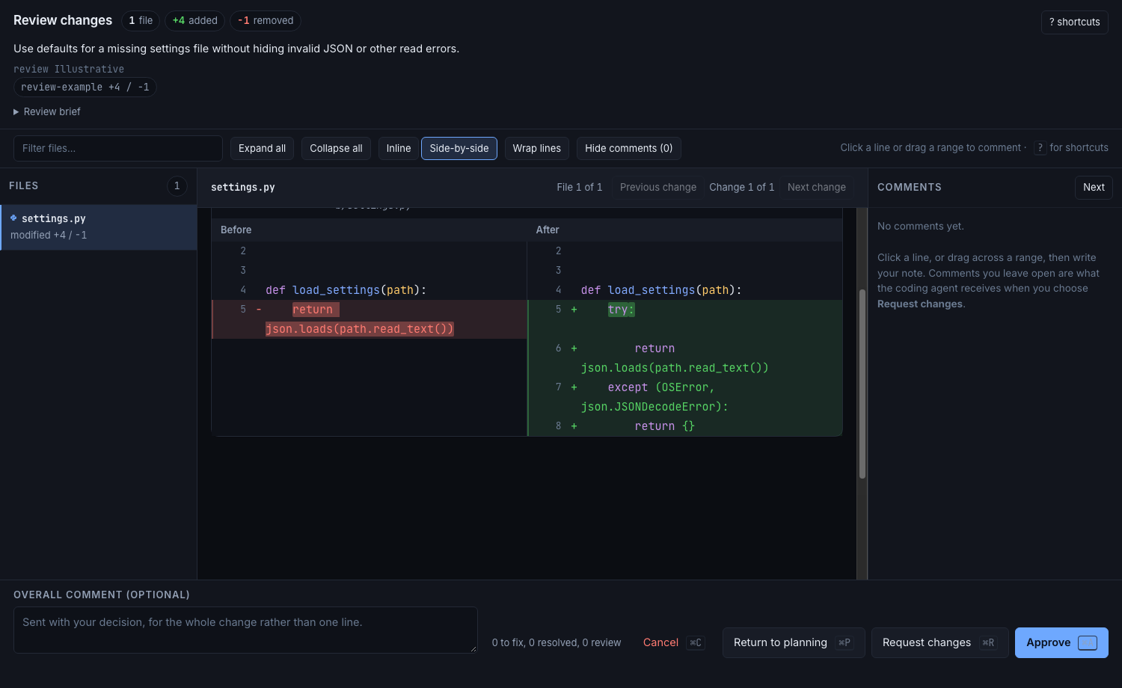Click line 4 'def load_settings(path):' in After pane
The image size is (1122, 688).
(x=685, y=290)
